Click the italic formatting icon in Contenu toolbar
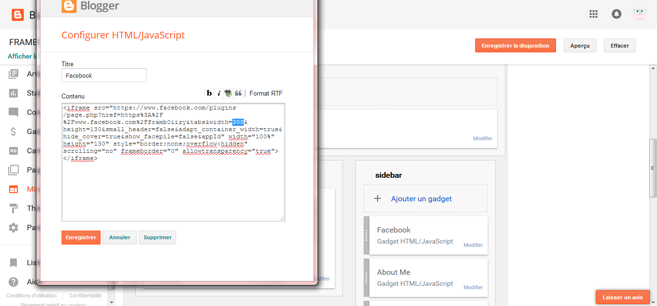 coord(218,93)
